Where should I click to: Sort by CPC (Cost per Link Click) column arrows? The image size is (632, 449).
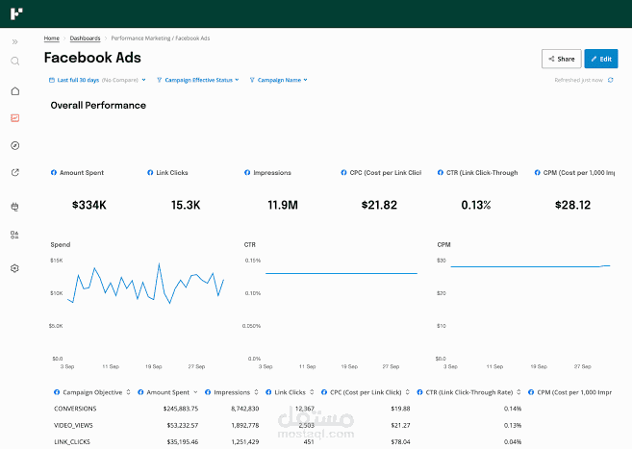click(408, 392)
